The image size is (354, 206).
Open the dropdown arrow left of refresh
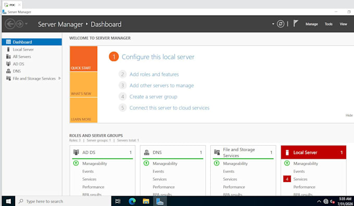273,24
